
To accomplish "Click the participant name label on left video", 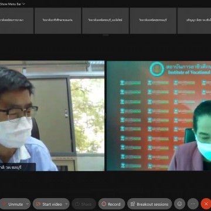I will pyautogui.click(x=18, y=167).
